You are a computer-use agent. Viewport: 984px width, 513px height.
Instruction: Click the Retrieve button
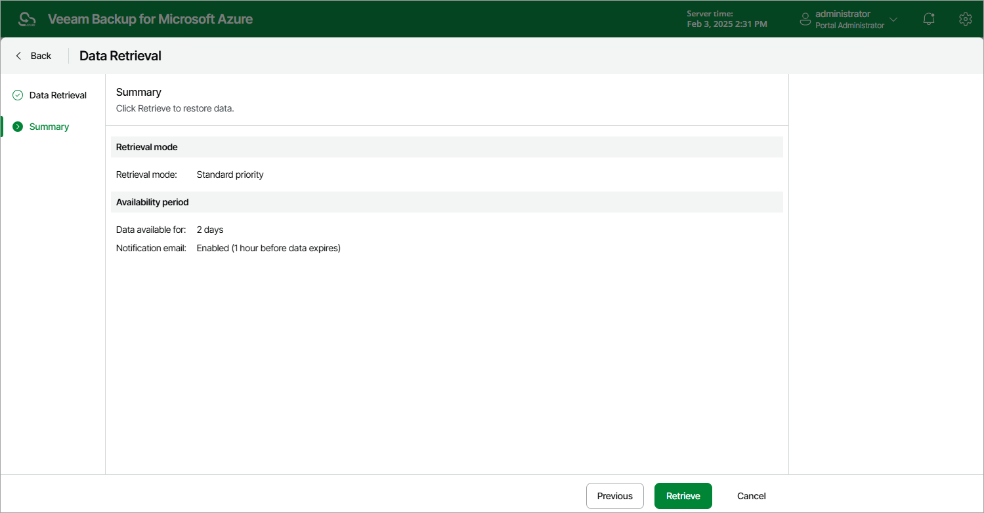(683, 496)
